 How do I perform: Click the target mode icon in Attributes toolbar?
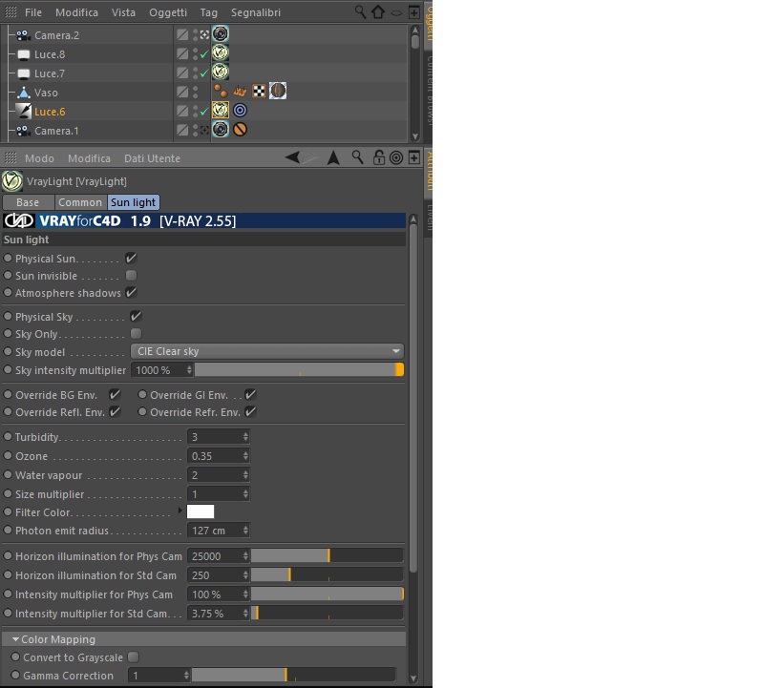coord(396,158)
